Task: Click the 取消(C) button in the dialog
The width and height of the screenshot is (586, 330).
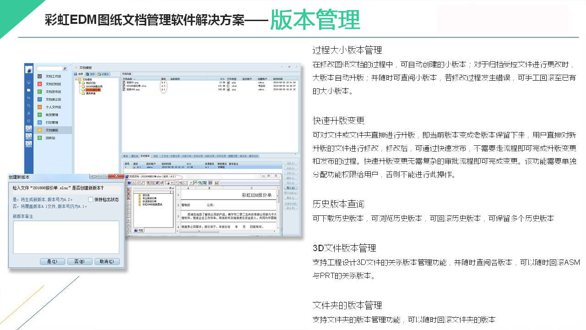Action: [107, 261]
